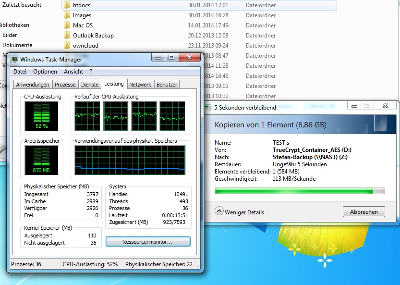Cancel the copy with Abbrechen
Viewport: 400px width, 285px height.
pyautogui.click(x=364, y=211)
